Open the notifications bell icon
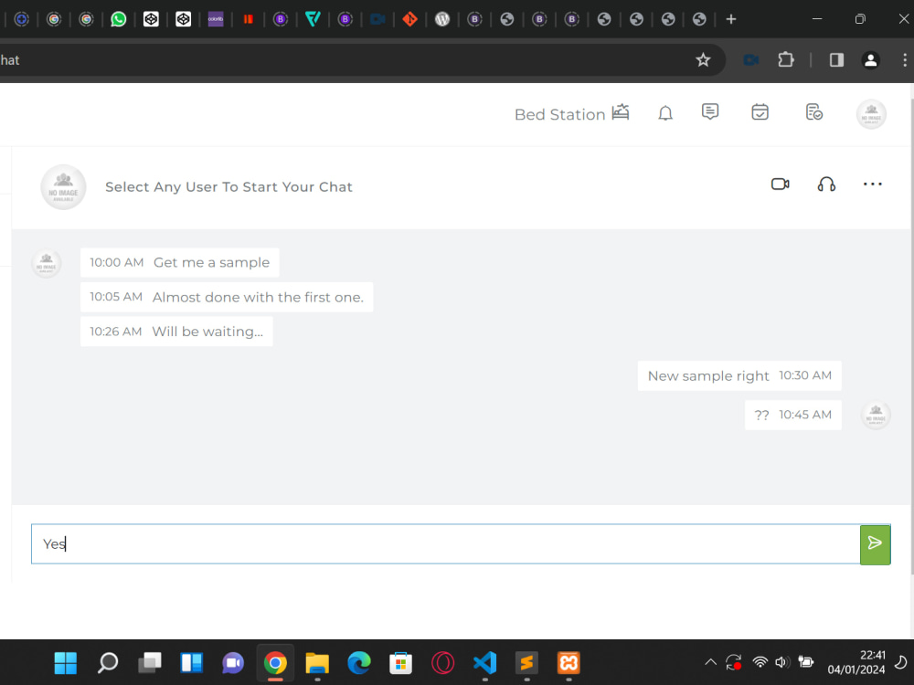This screenshot has width=914, height=685. (x=665, y=113)
